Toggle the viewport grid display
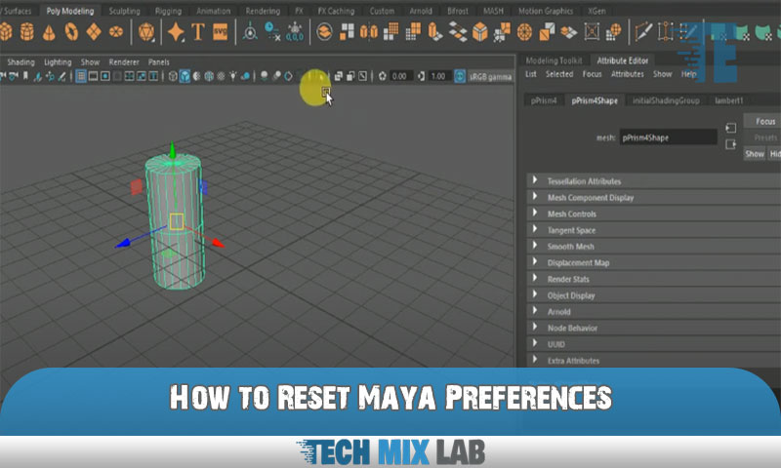Screen dimensions: 781x468 pos(81,77)
